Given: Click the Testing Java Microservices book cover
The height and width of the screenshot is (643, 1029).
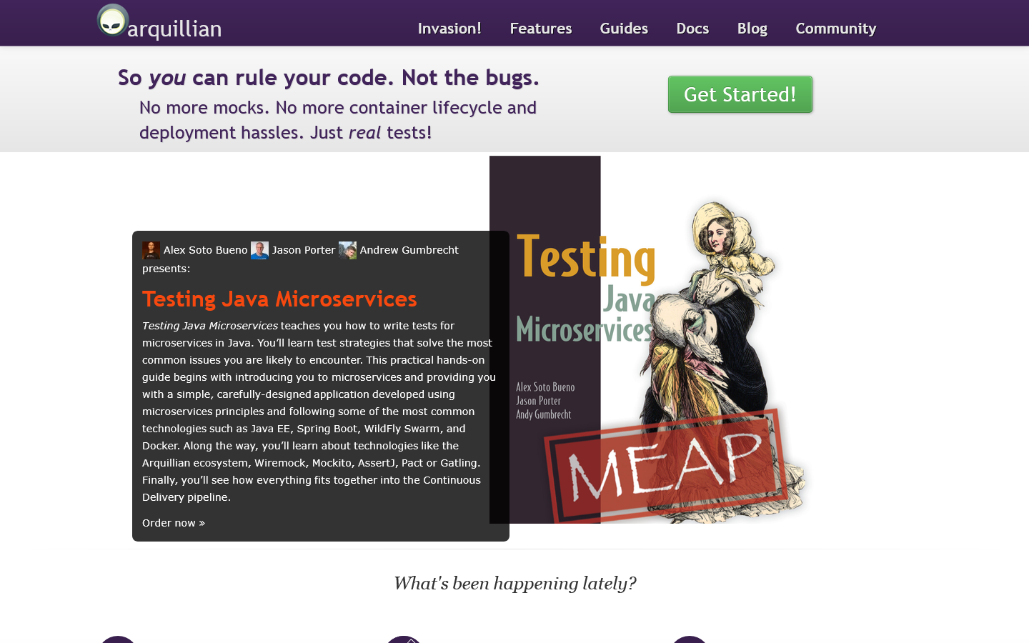Looking at the screenshot, I should coord(649,340).
